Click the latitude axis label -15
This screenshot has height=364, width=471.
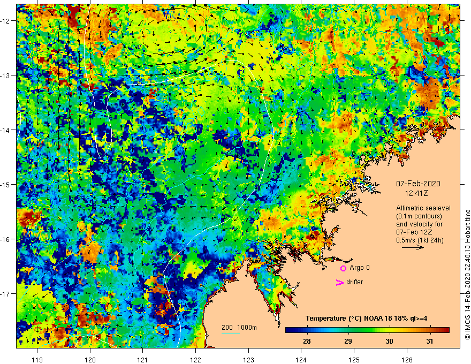point(6,185)
